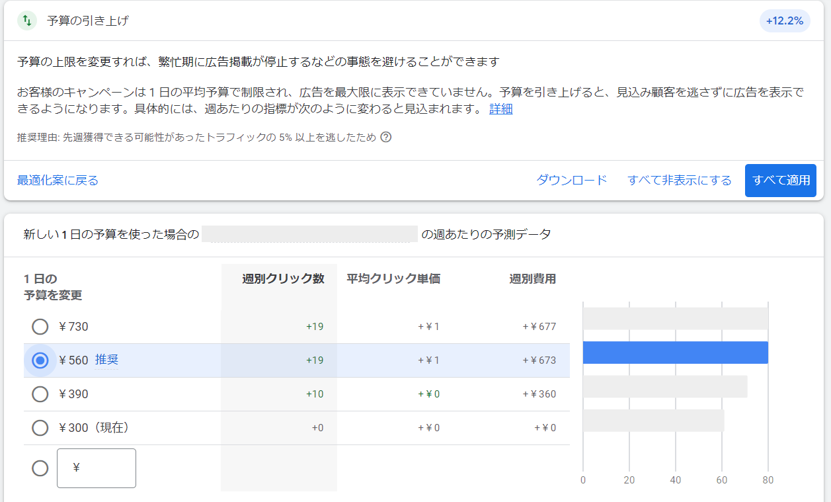The width and height of the screenshot is (831, 502).
Task: Click the custom yen amount input field
Action: 97,468
